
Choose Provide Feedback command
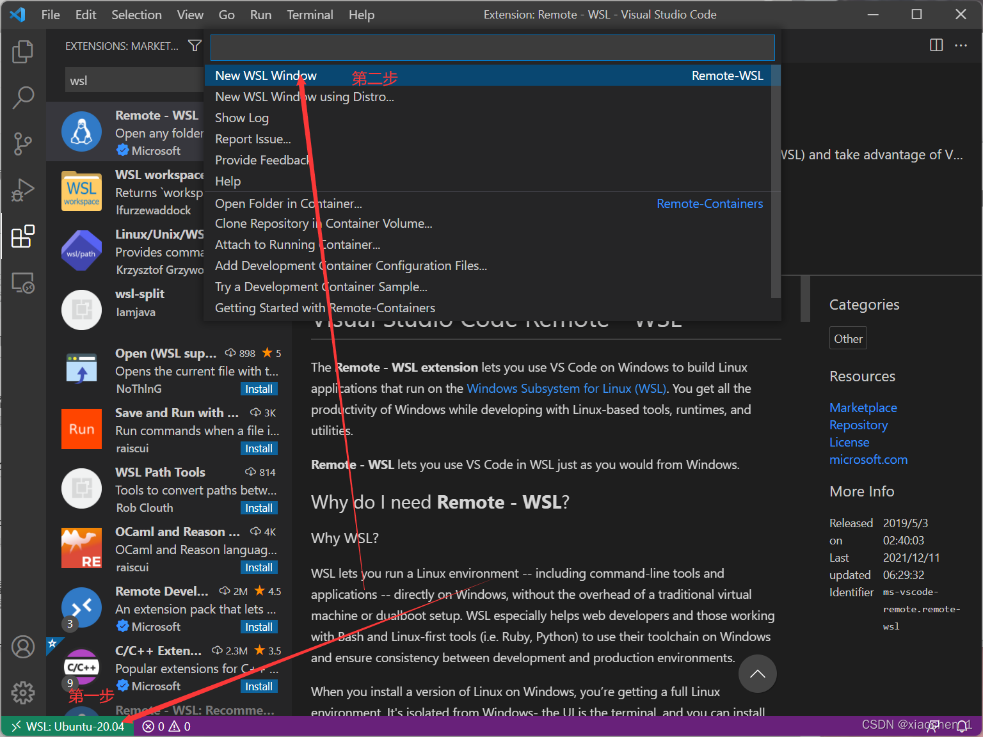click(x=489, y=160)
